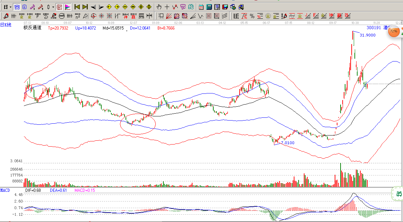Image resolution: width=403 pixels, height=222 pixels.
Task: Expand the candlestick style dropdown arrow
Action: click(53, 7)
